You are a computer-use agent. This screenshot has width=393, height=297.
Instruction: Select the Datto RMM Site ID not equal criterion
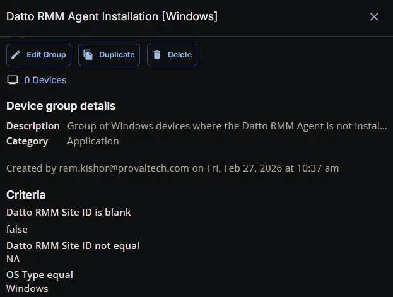pos(73,246)
